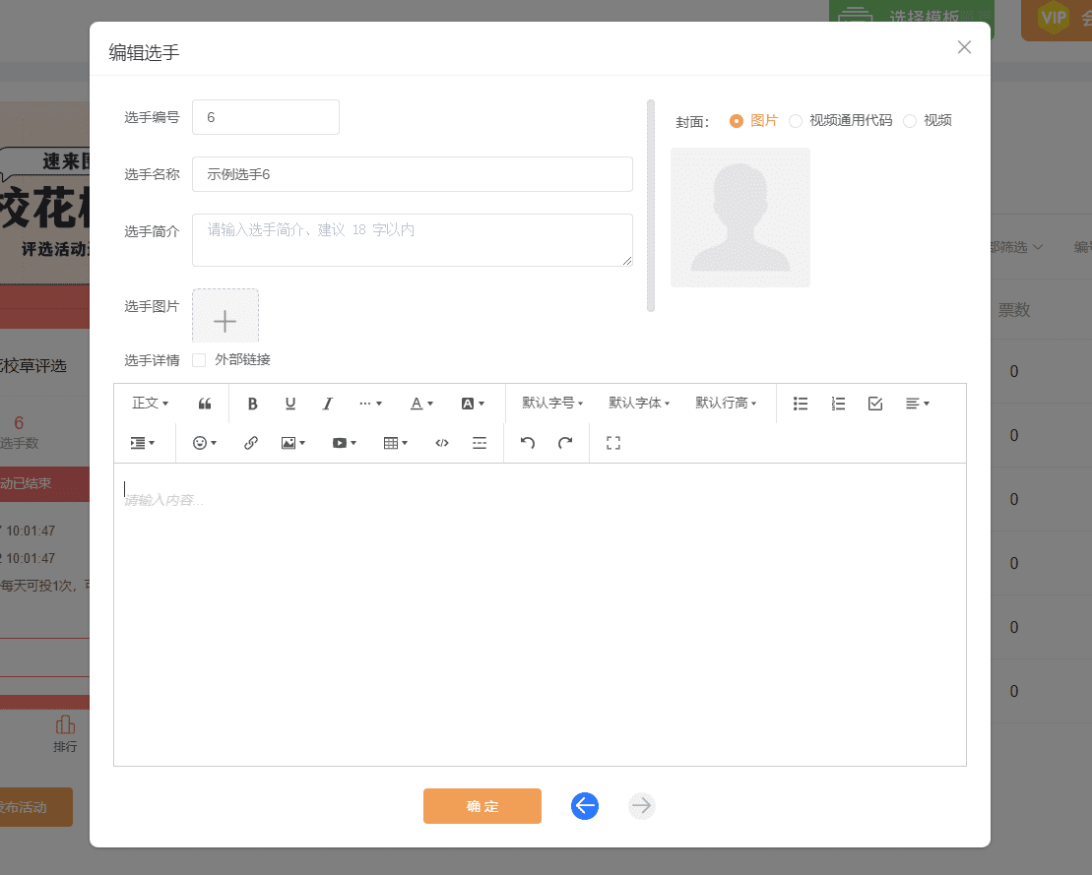Apply underline formatting

(x=289, y=404)
